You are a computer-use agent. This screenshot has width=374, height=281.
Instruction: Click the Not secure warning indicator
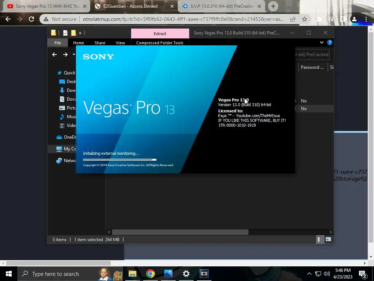click(x=60, y=19)
